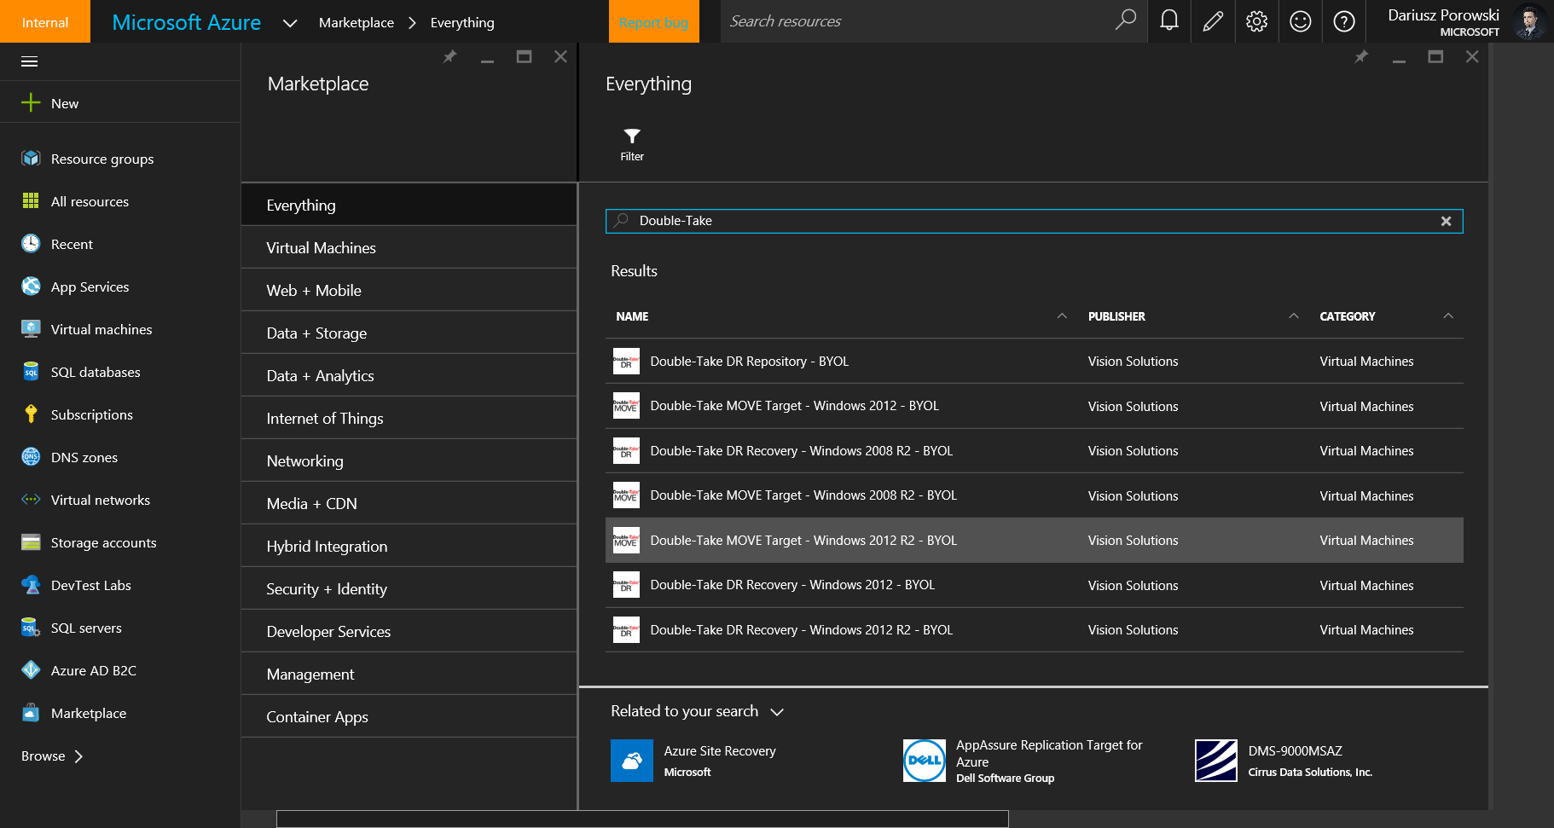Click the Azure Site Recovery tile icon
This screenshot has height=828, width=1554.
coord(632,761)
